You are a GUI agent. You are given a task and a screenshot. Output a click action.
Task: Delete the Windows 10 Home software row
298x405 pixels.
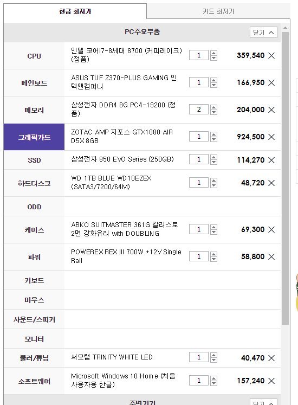pos(271,381)
